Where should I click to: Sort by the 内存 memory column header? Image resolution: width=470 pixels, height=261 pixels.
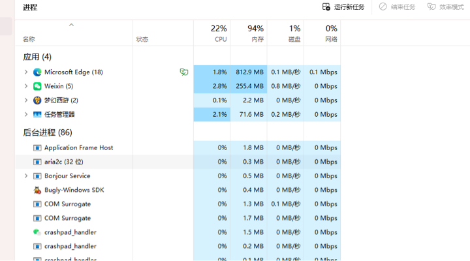click(255, 34)
